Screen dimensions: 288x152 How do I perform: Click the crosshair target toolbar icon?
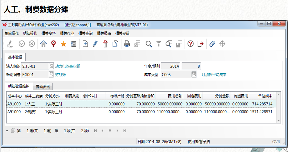pos(222,44)
